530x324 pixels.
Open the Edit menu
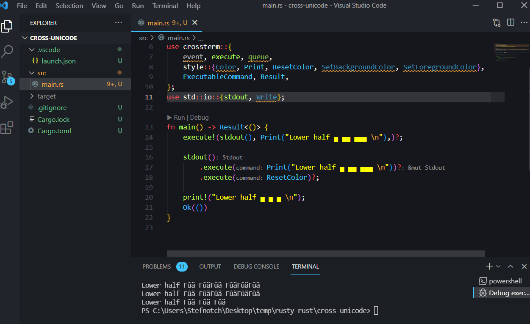42,5
